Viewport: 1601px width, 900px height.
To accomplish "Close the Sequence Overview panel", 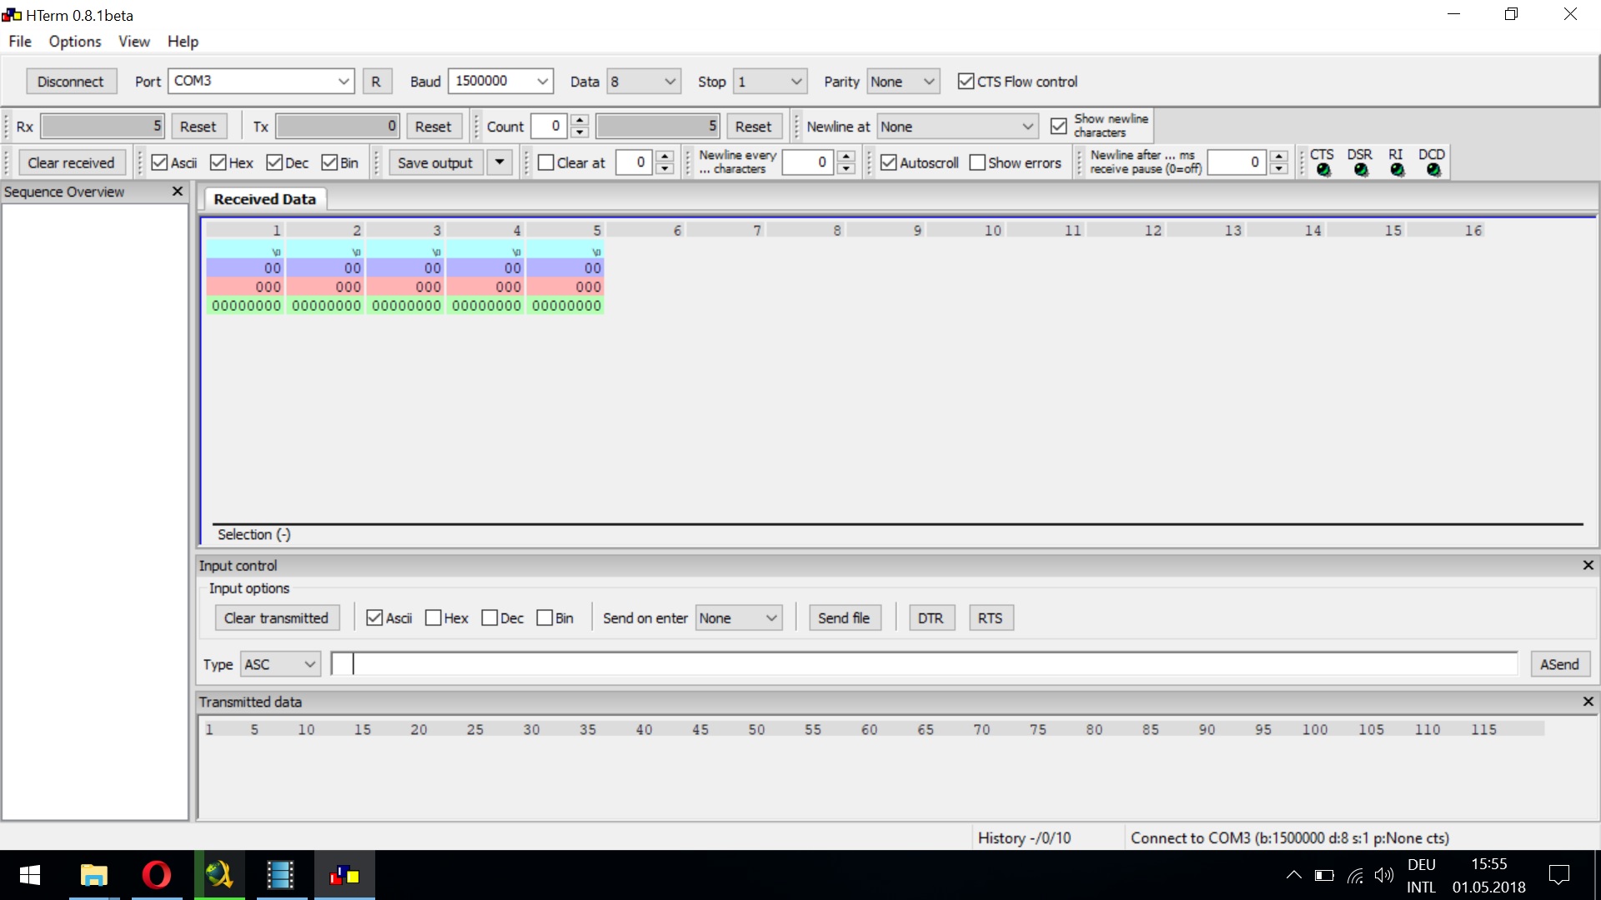I will tap(177, 192).
